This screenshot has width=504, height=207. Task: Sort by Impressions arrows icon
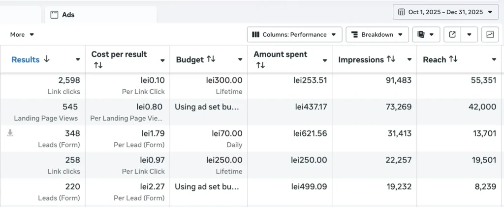391,59
